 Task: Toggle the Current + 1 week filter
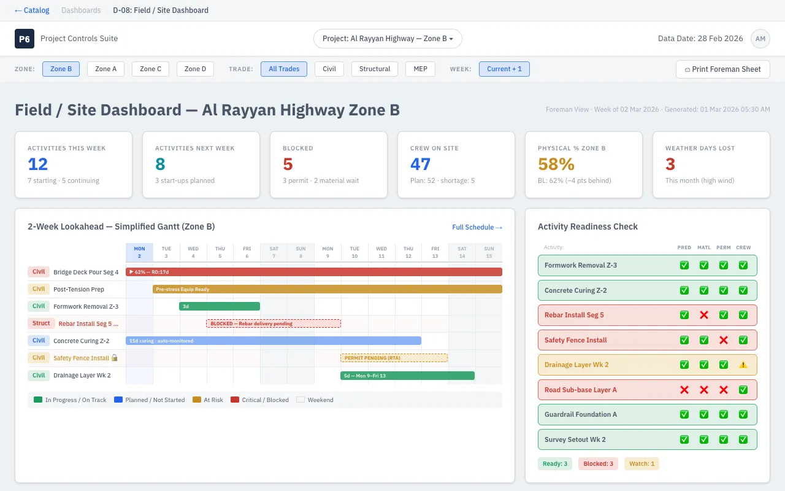(x=504, y=69)
